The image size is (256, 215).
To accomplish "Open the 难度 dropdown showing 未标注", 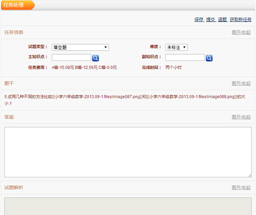I will (x=177, y=47).
